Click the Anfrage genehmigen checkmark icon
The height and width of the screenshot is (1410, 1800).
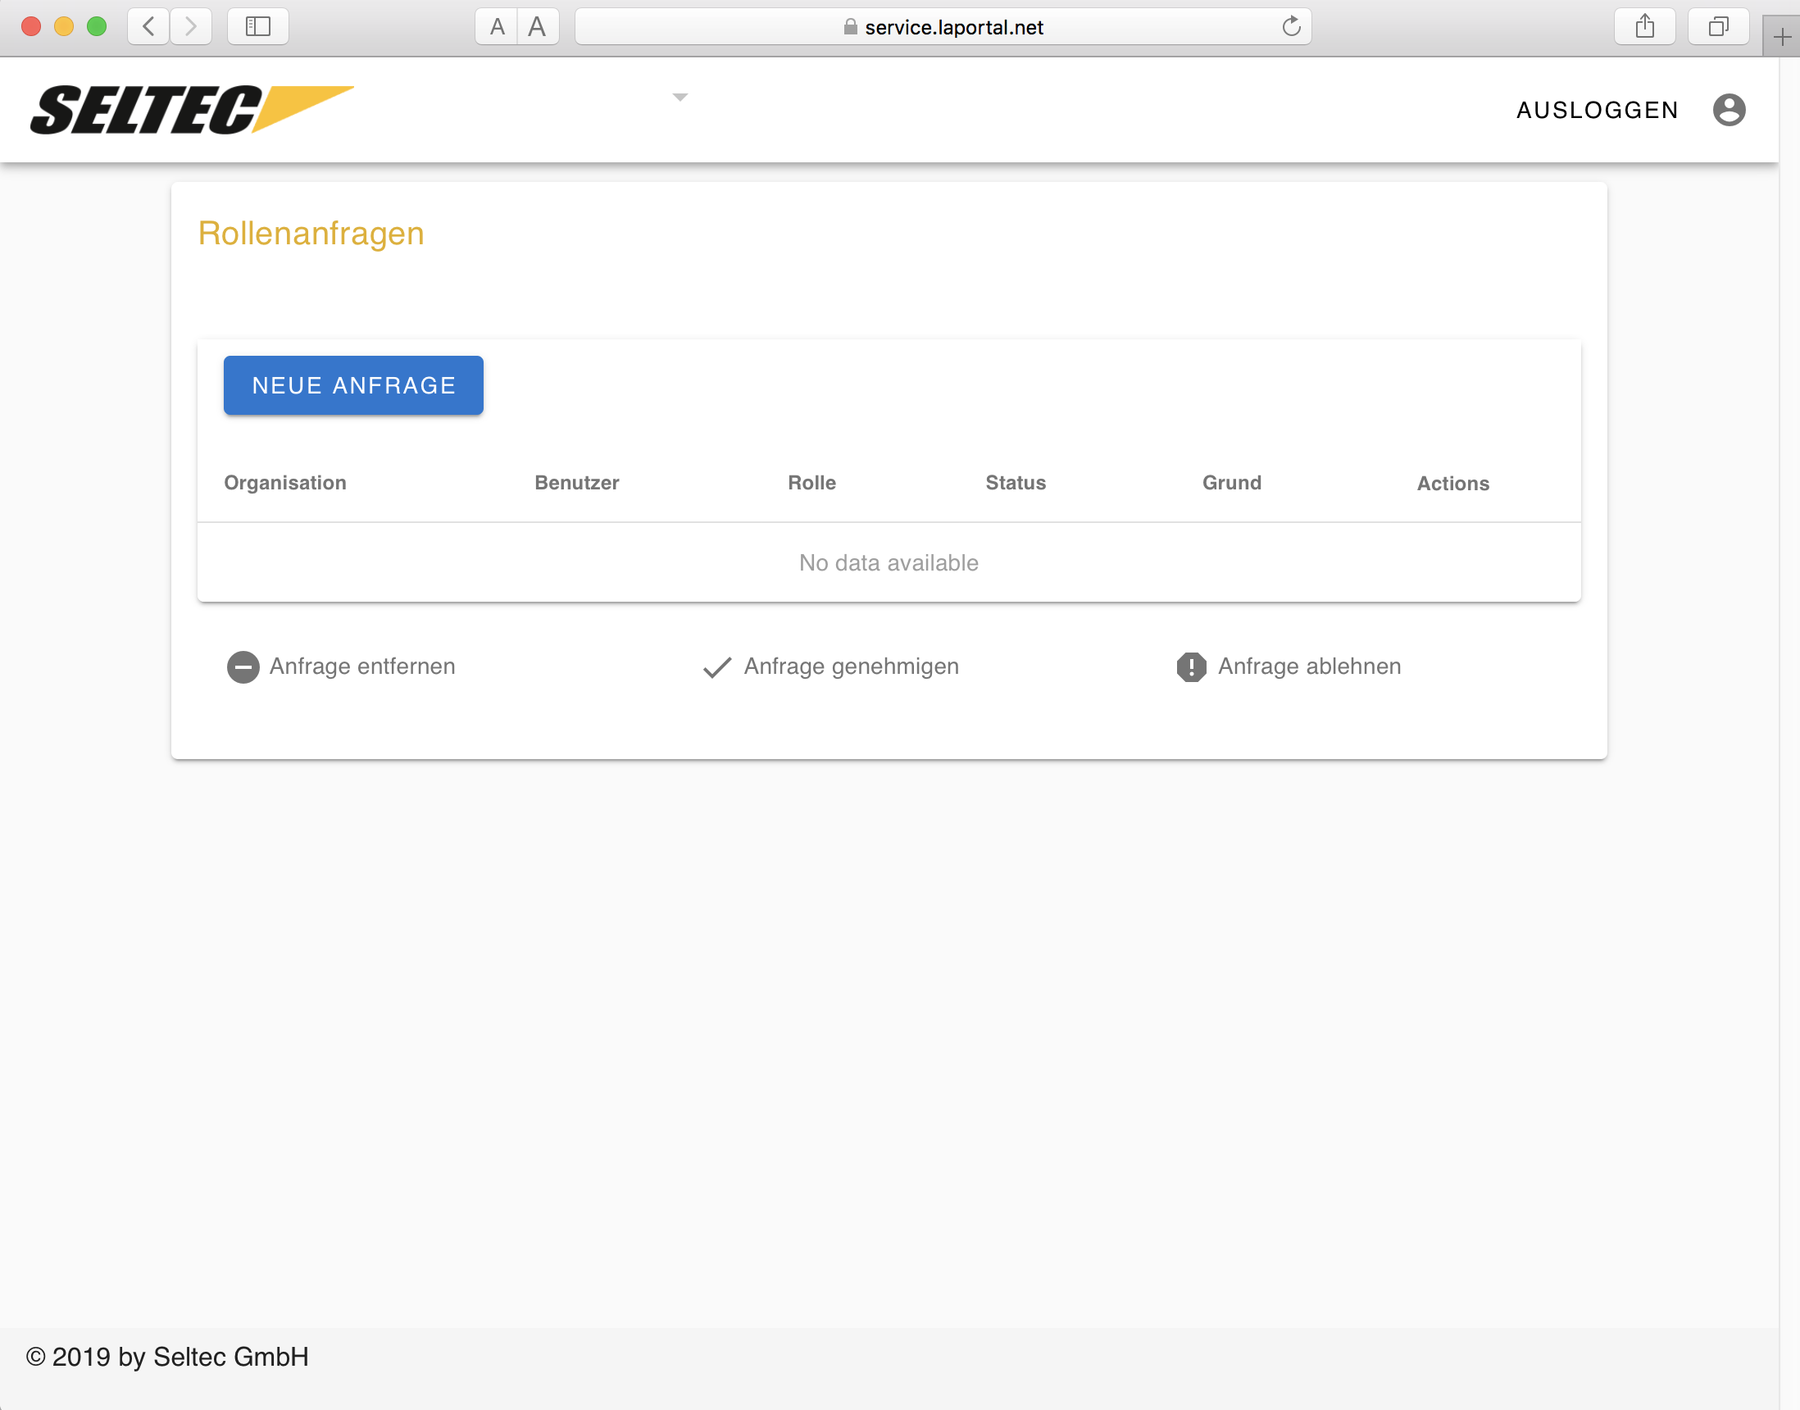click(717, 667)
